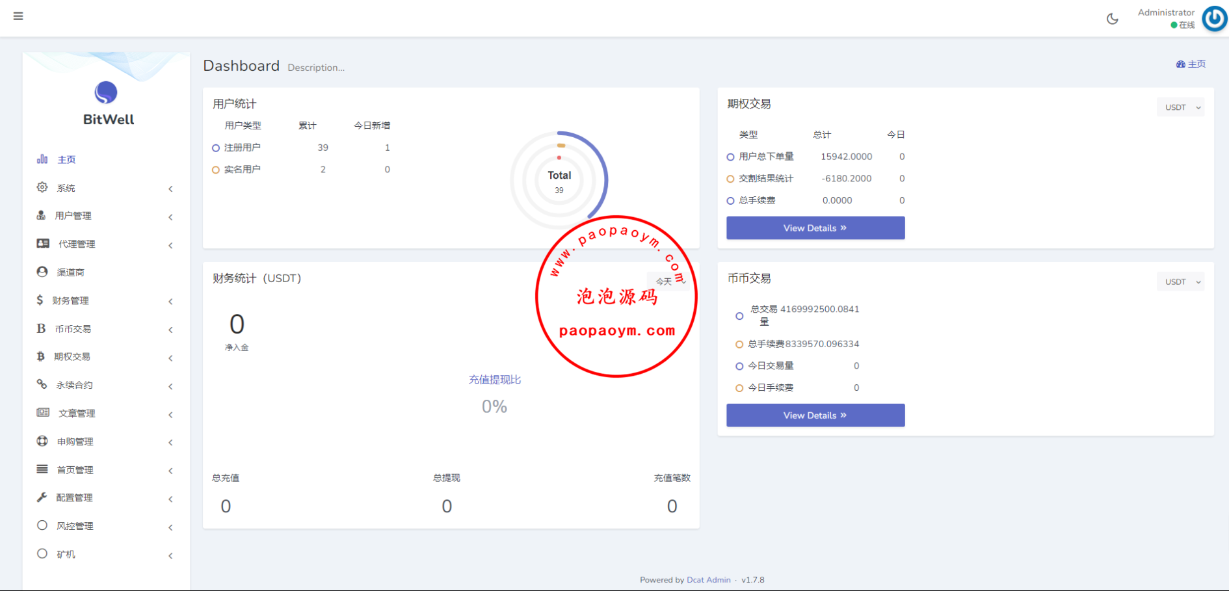Expand the 币币交易 submenu chevron
The image size is (1229, 591).
(170, 330)
